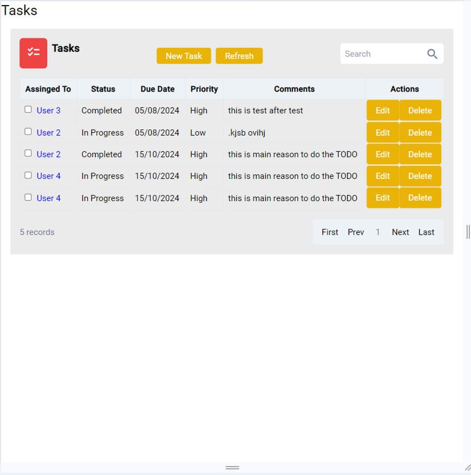
Task: Open the User 3 link
Action: coord(48,111)
